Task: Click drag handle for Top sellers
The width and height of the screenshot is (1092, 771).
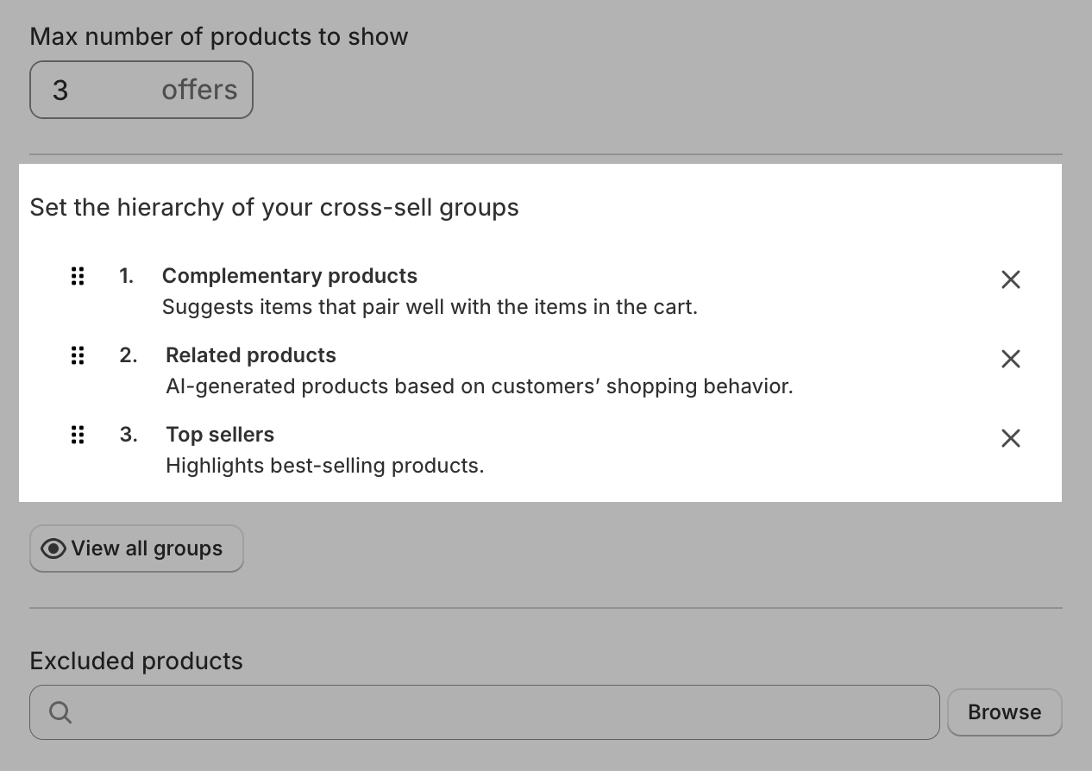Action: click(78, 435)
